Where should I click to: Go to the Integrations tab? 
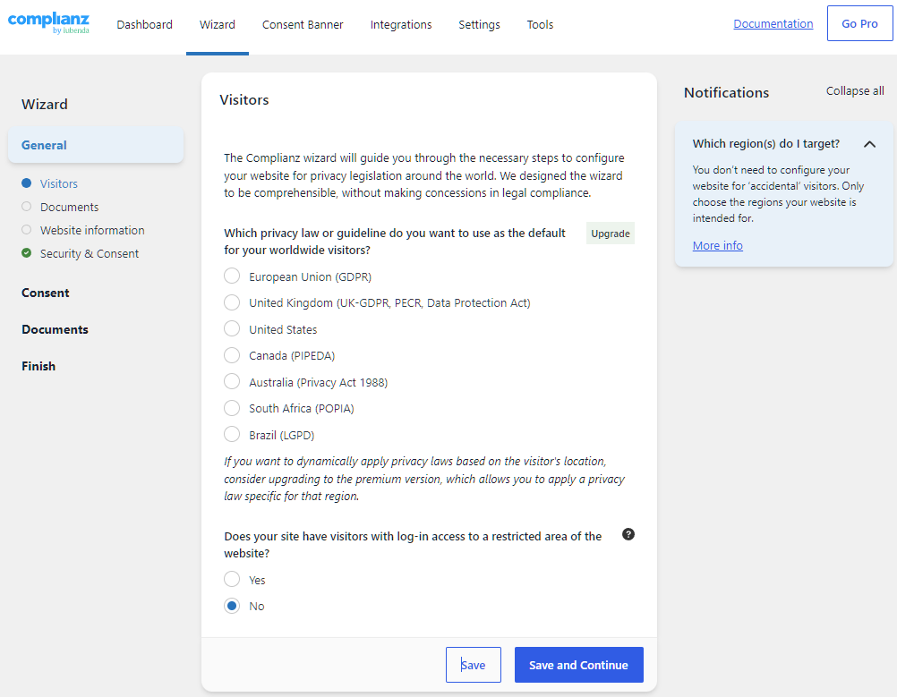coord(401,24)
